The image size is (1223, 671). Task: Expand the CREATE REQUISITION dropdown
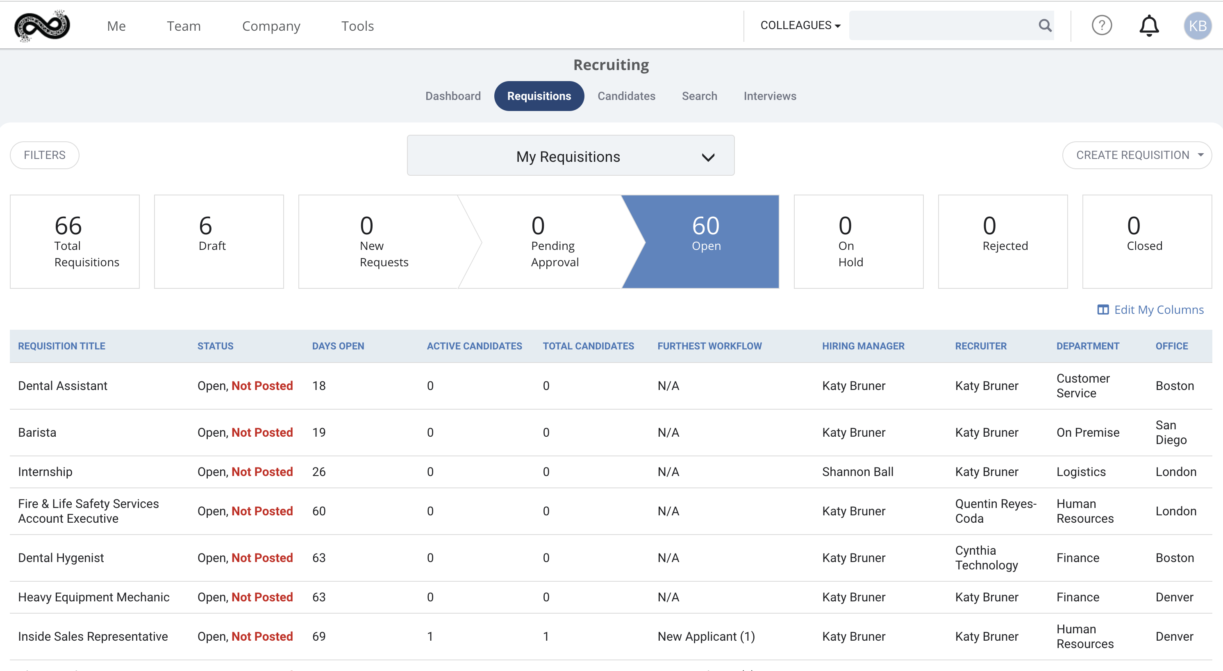pyautogui.click(x=1137, y=155)
